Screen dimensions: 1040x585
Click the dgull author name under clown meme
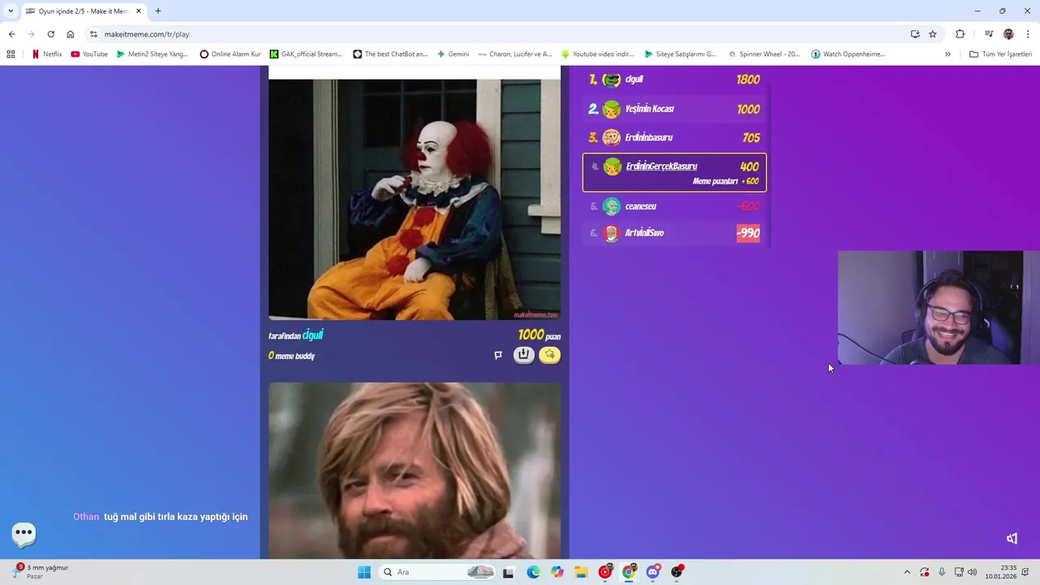(x=313, y=335)
